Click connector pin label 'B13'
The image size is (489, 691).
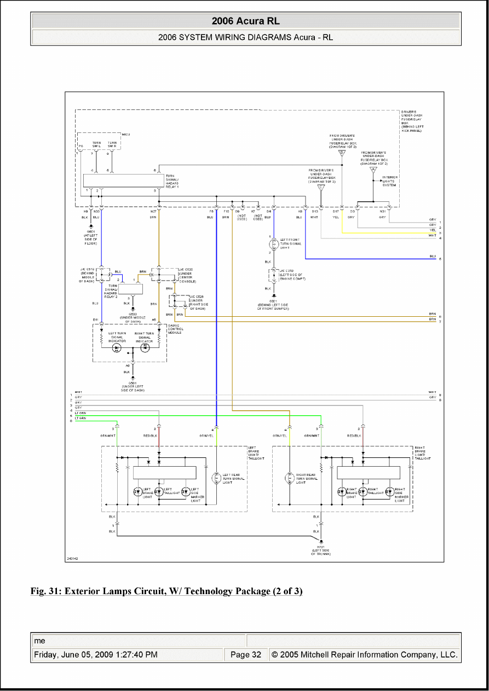(315, 211)
